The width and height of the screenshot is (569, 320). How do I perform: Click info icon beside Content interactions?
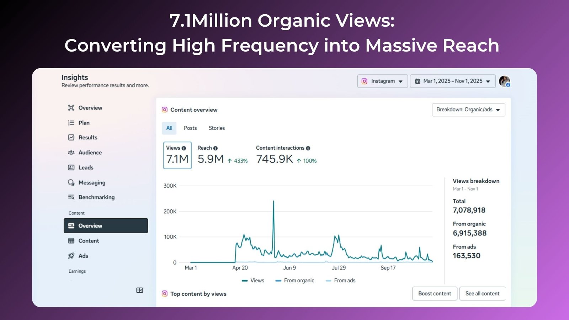pyautogui.click(x=308, y=148)
